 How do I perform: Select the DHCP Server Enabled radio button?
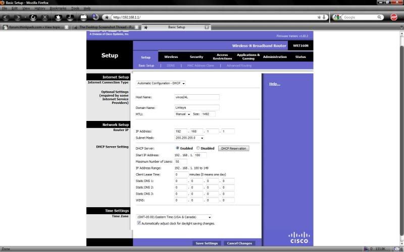pyautogui.click(x=177, y=148)
